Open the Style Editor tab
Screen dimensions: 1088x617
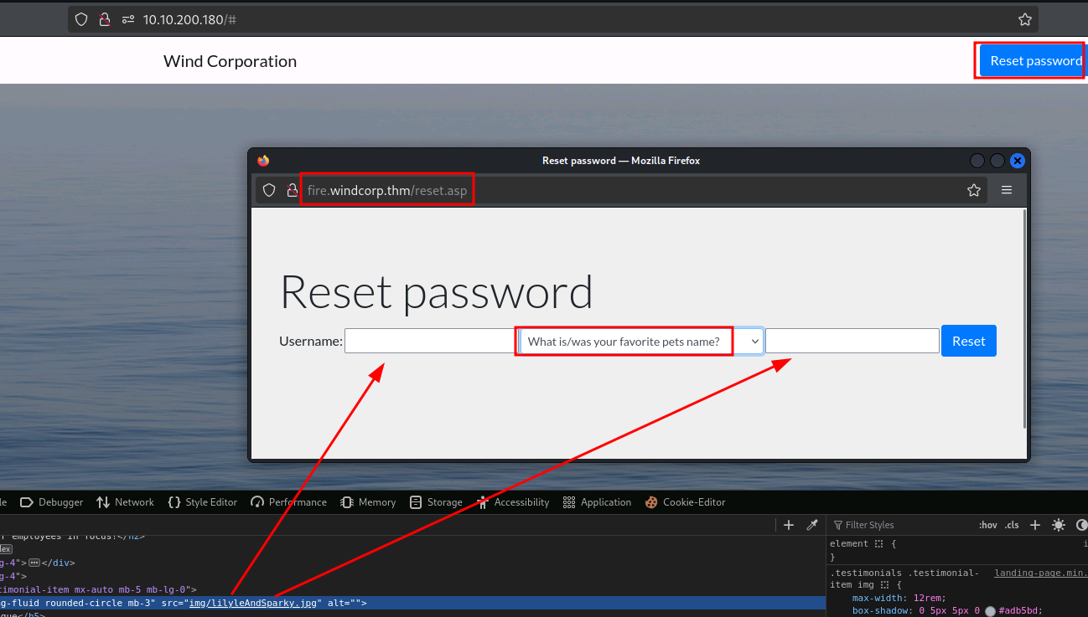coord(203,502)
